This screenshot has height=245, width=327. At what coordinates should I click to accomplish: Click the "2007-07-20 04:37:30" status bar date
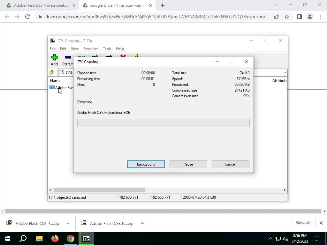tap(199, 197)
